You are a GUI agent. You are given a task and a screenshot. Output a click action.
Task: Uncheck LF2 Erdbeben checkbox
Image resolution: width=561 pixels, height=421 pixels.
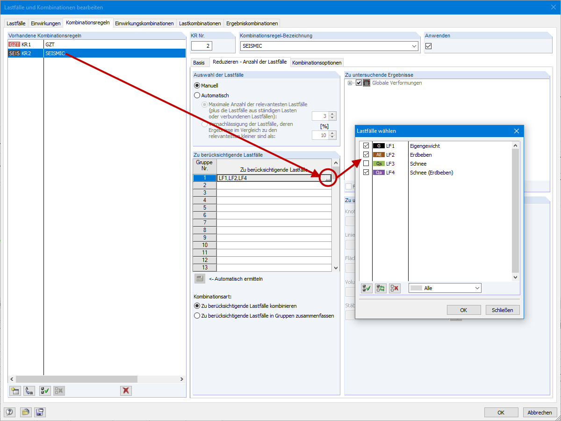pos(366,155)
